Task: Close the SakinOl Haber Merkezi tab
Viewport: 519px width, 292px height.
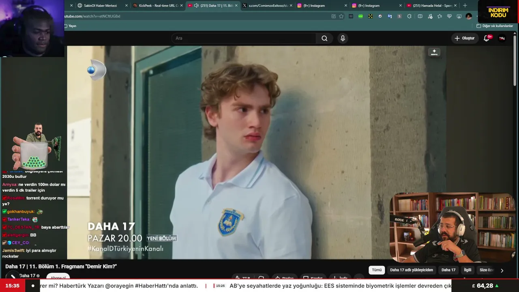Action: tap(127, 6)
